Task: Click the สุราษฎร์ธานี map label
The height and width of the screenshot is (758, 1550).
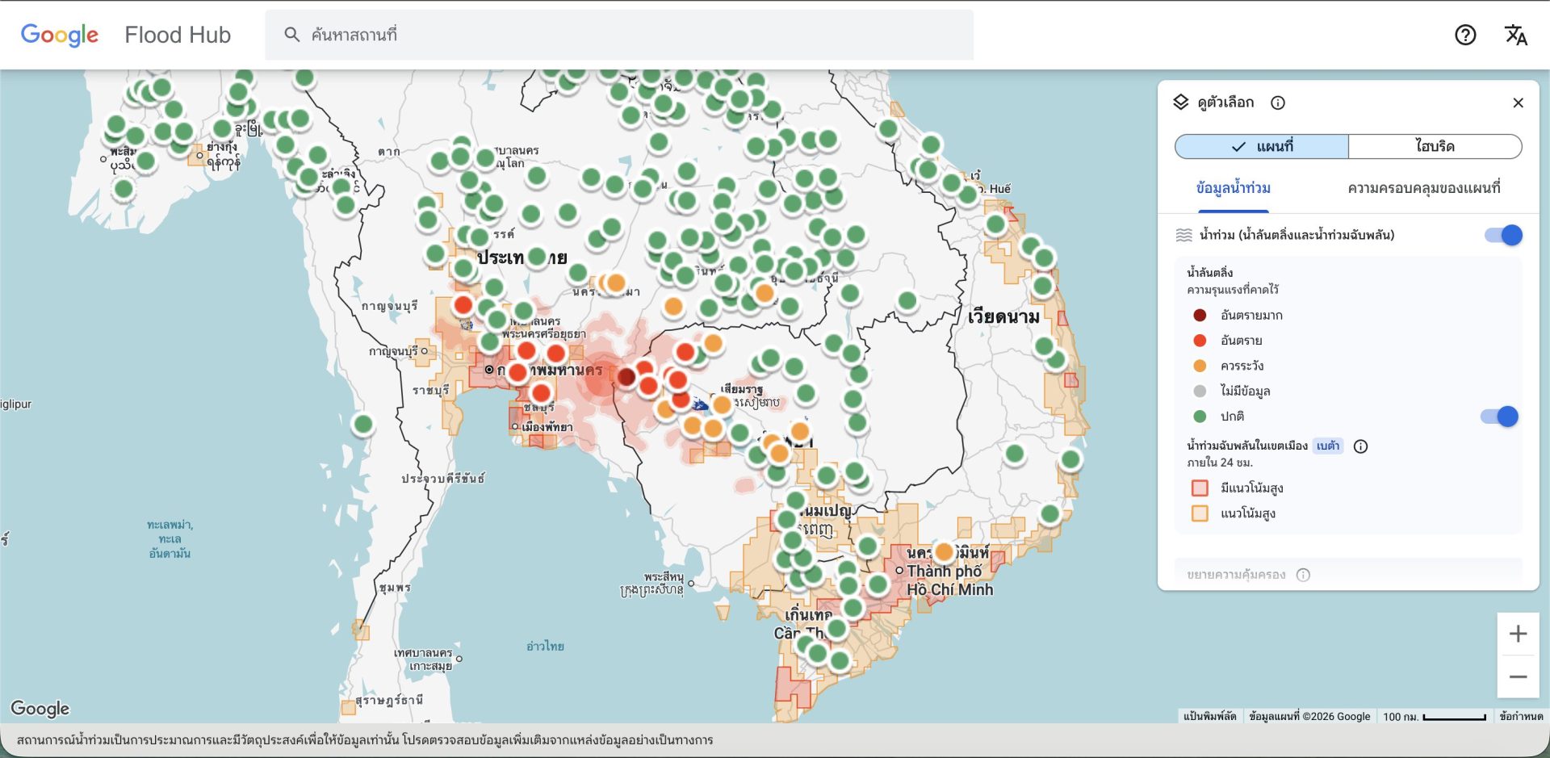Action: 389,700
